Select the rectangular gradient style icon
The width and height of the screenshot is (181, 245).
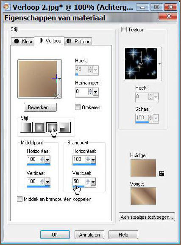(x=39, y=127)
